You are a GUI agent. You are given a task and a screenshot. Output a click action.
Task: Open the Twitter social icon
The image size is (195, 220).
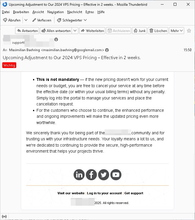[104, 175]
